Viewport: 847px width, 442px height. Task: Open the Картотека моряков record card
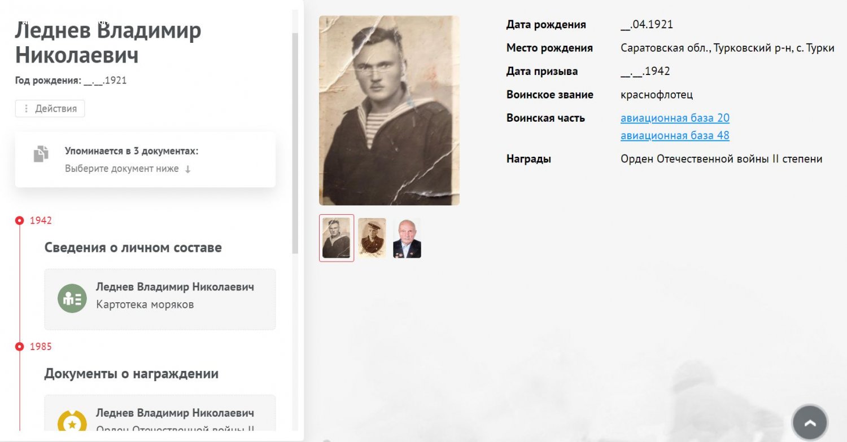(x=160, y=299)
